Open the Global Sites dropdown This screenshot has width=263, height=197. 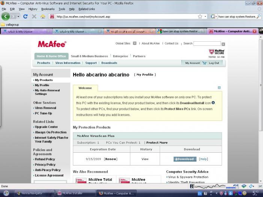(135, 44)
